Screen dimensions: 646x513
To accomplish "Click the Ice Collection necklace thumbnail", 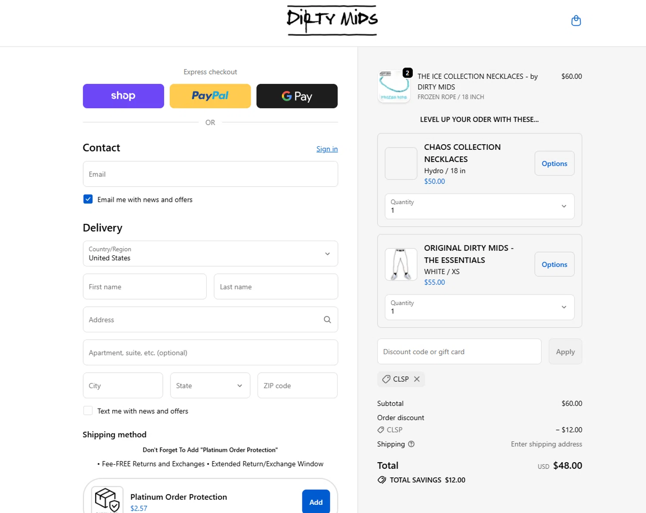I will tap(394, 87).
